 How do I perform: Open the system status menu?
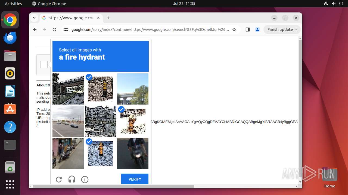333,4
